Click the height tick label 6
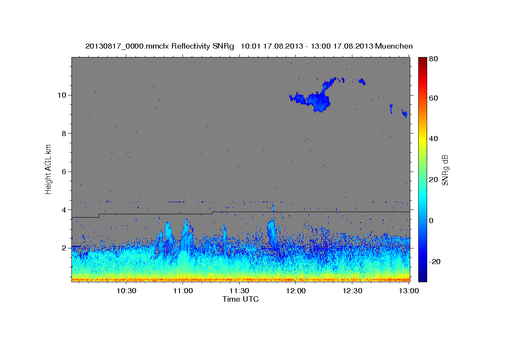Image resolution: width=507 pixels, height=338 pixels. (65, 172)
